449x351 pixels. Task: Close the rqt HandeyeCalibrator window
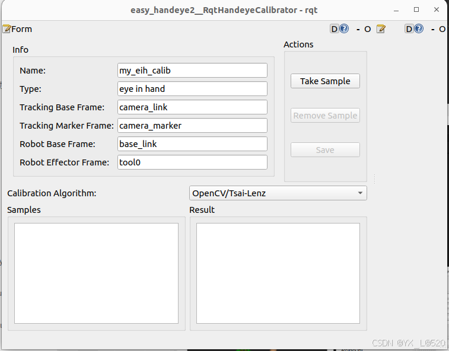(x=437, y=9)
